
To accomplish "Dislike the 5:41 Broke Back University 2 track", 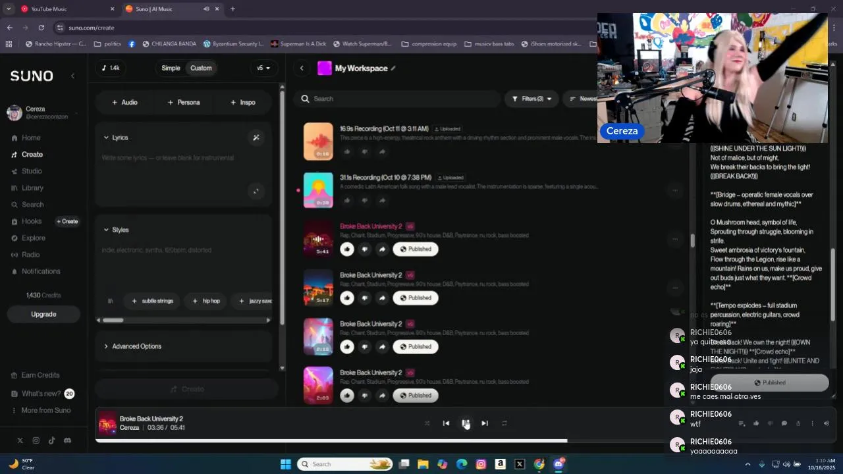I will 365,249.
